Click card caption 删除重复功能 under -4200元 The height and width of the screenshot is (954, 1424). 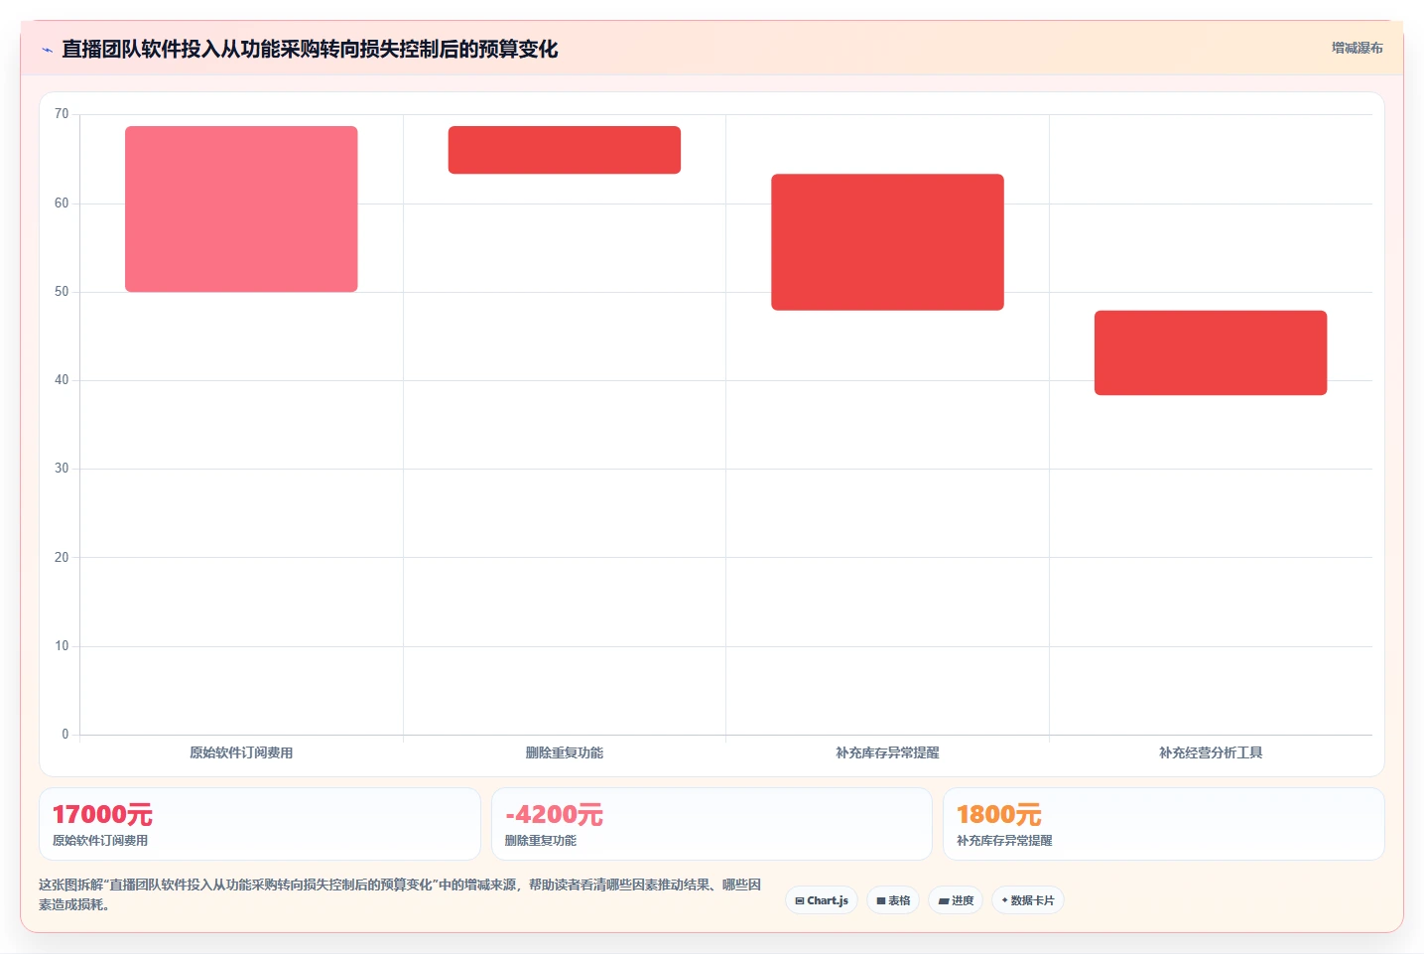[x=541, y=841]
